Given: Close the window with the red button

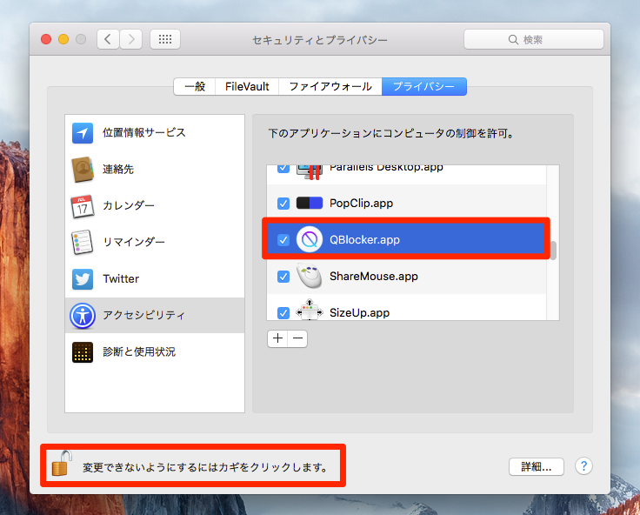Looking at the screenshot, I should tap(46, 39).
